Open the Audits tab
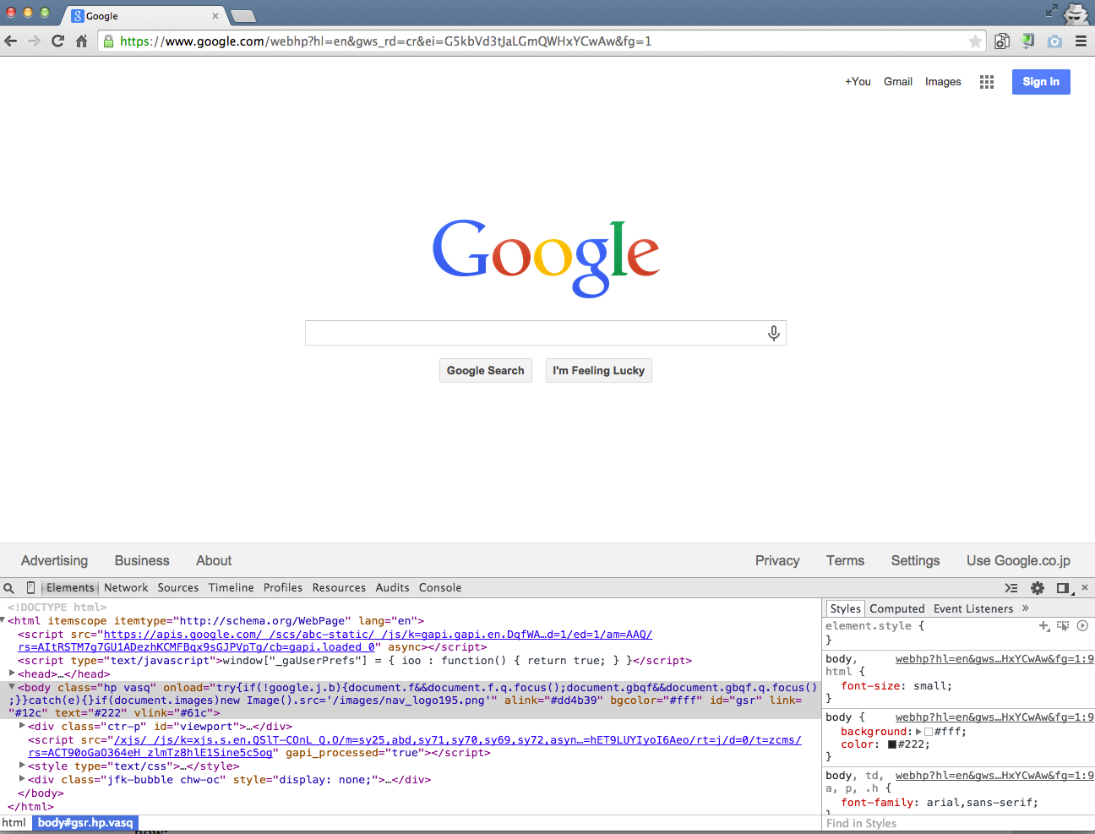Image resolution: width=1095 pixels, height=834 pixels. (x=393, y=588)
